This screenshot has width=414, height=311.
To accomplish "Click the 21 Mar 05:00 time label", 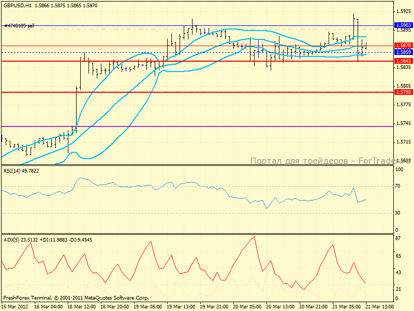I will [x=347, y=307].
